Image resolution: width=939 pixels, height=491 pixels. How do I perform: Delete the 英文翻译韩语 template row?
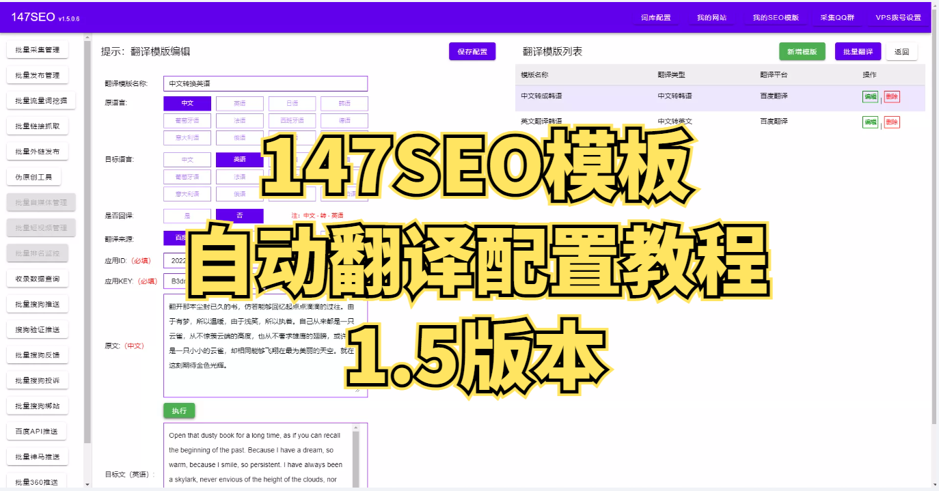(892, 122)
